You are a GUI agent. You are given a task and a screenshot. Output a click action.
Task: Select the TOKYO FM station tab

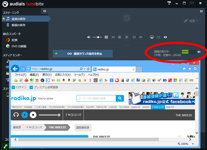[101, 107]
